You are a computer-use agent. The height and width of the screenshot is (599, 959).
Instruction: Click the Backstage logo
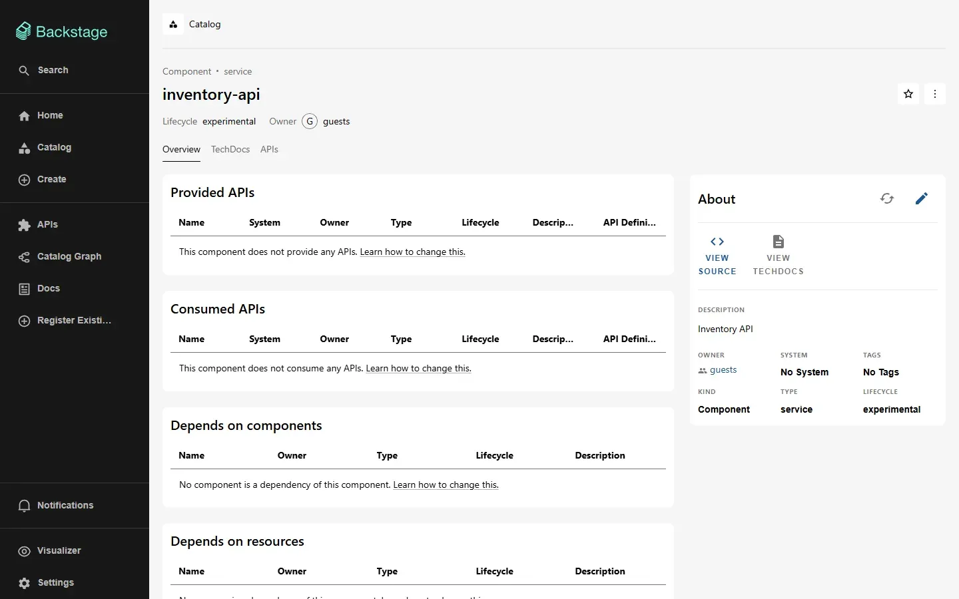click(x=62, y=31)
